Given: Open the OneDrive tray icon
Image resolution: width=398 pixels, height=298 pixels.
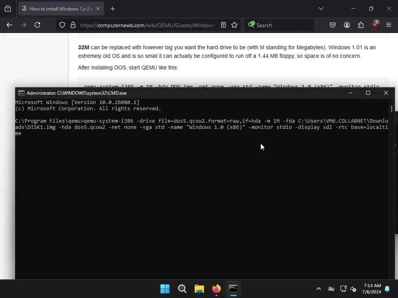Looking at the screenshot, I should pos(331,289).
